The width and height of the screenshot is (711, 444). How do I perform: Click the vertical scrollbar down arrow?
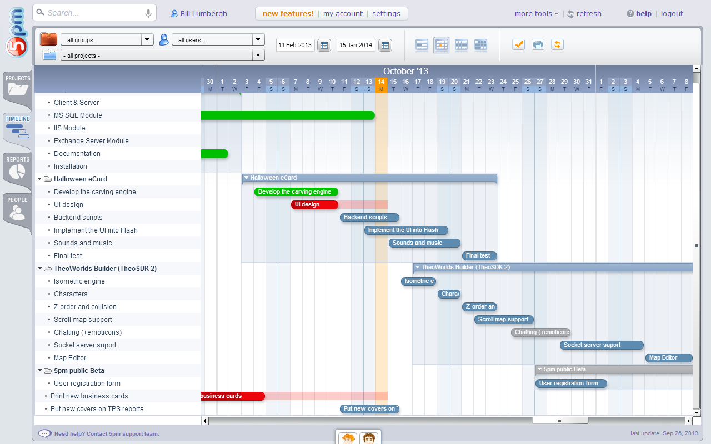click(697, 412)
